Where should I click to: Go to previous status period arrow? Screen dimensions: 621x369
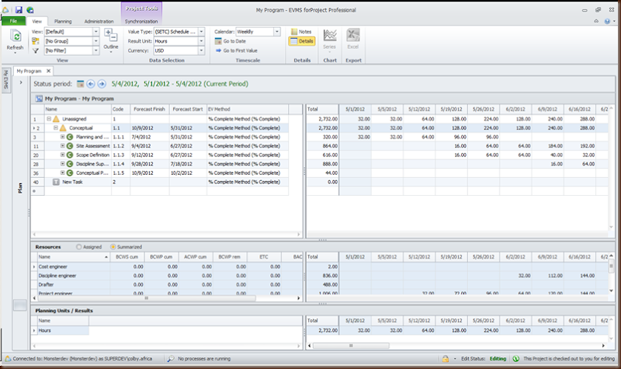[91, 83]
